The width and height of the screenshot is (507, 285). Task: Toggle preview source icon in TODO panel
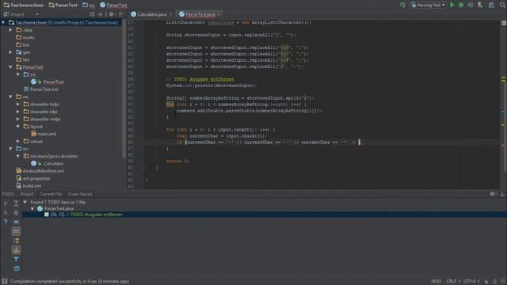click(16, 268)
